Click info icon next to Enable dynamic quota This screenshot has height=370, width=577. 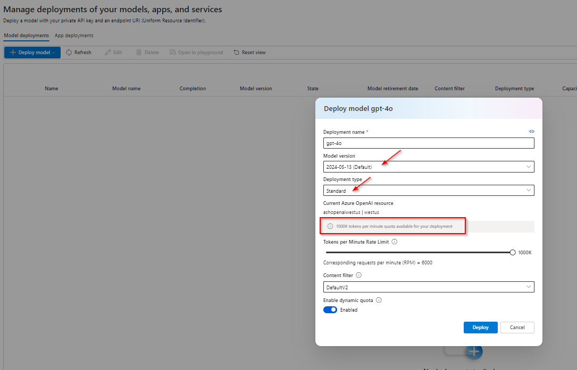pos(379,300)
